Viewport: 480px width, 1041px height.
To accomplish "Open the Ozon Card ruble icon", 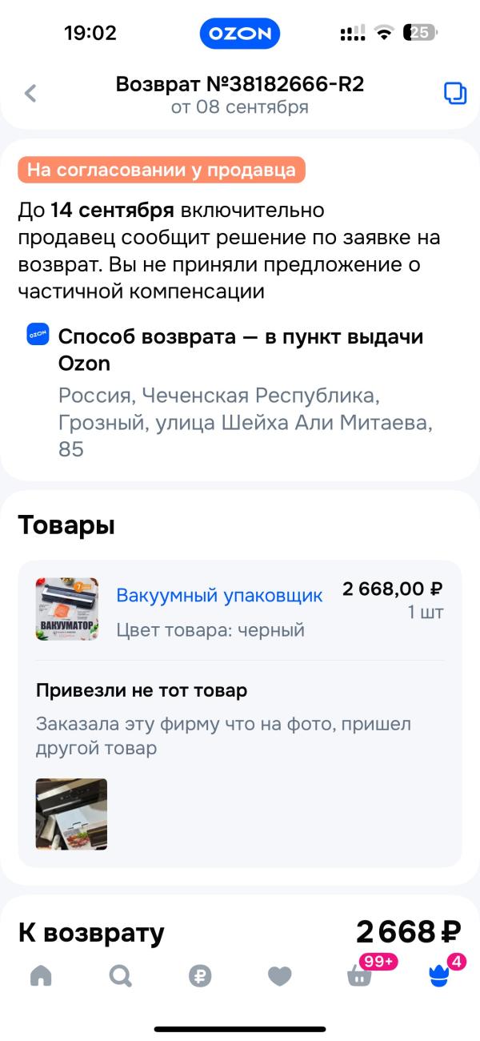I will click(199, 976).
